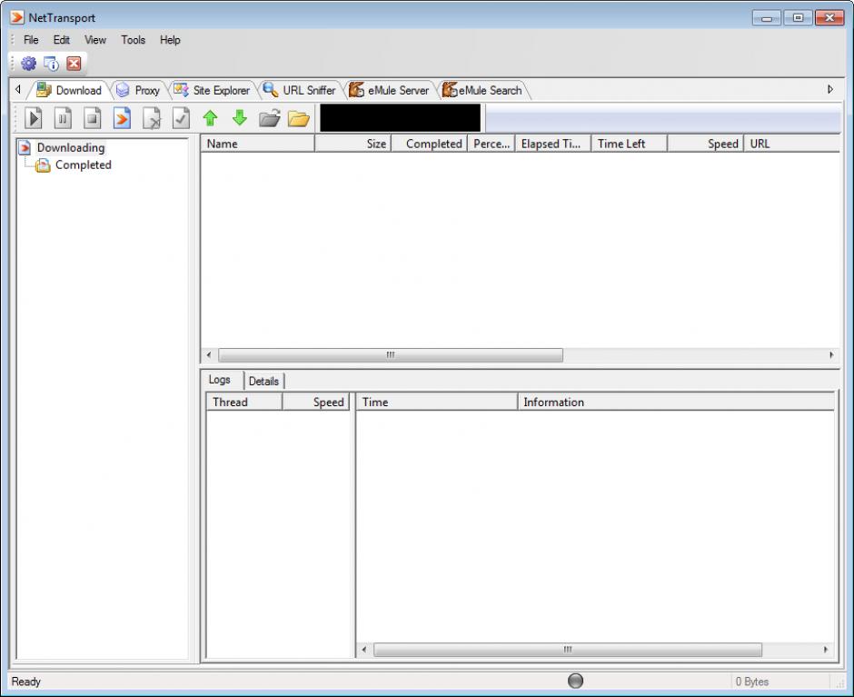Click log pane horizontal scrollbar thumb

point(568,650)
